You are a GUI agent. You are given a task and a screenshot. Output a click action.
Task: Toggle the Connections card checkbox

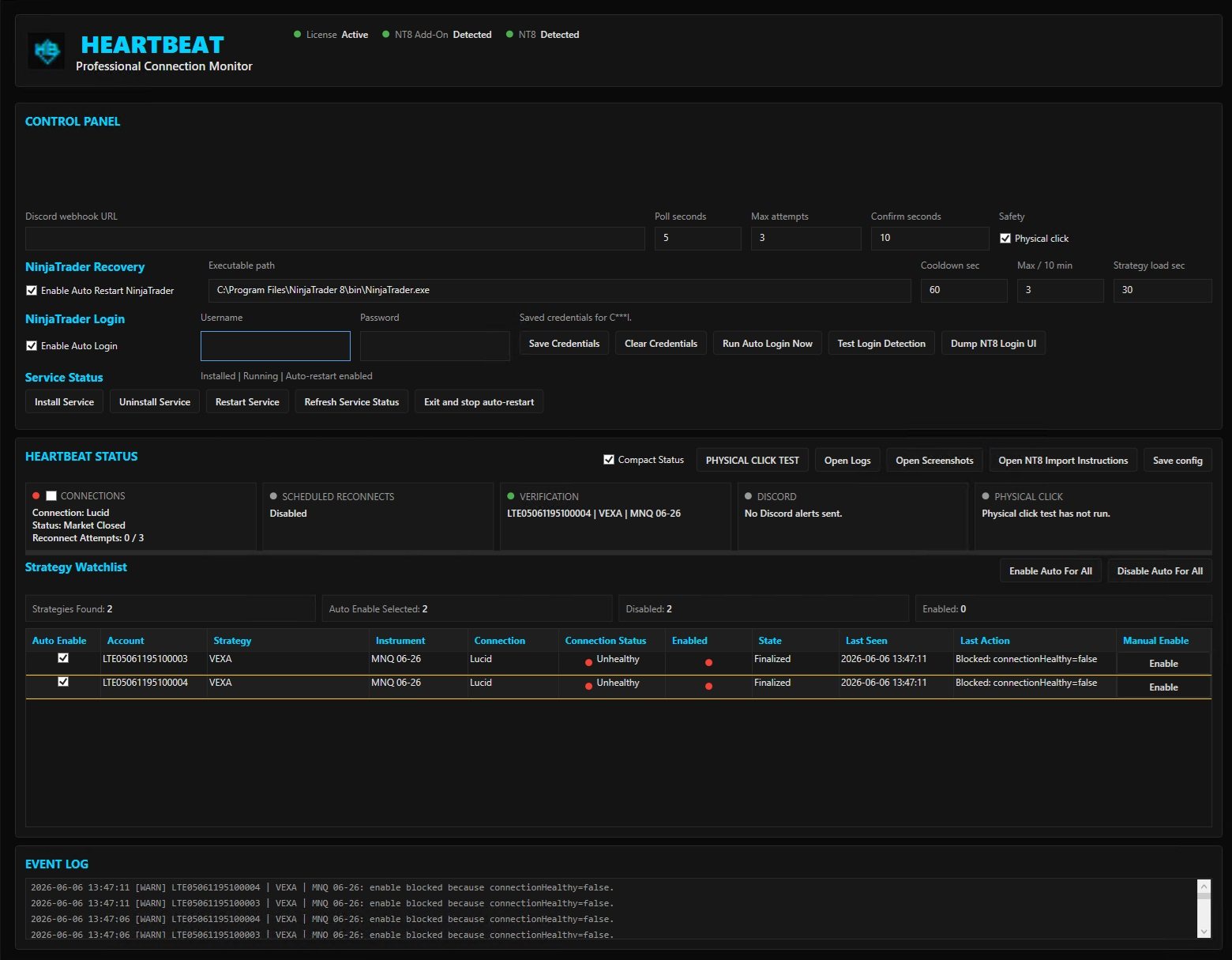(x=51, y=495)
